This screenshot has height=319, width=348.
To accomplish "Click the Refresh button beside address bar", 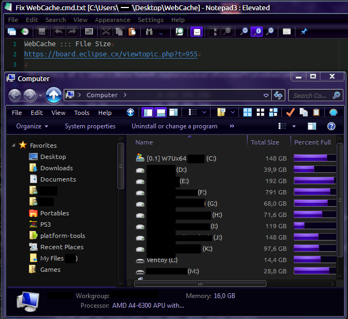I will click(278, 96).
